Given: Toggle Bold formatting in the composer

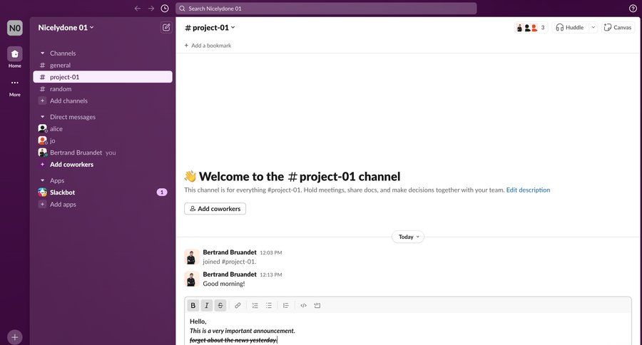Looking at the screenshot, I should coord(193,305).
